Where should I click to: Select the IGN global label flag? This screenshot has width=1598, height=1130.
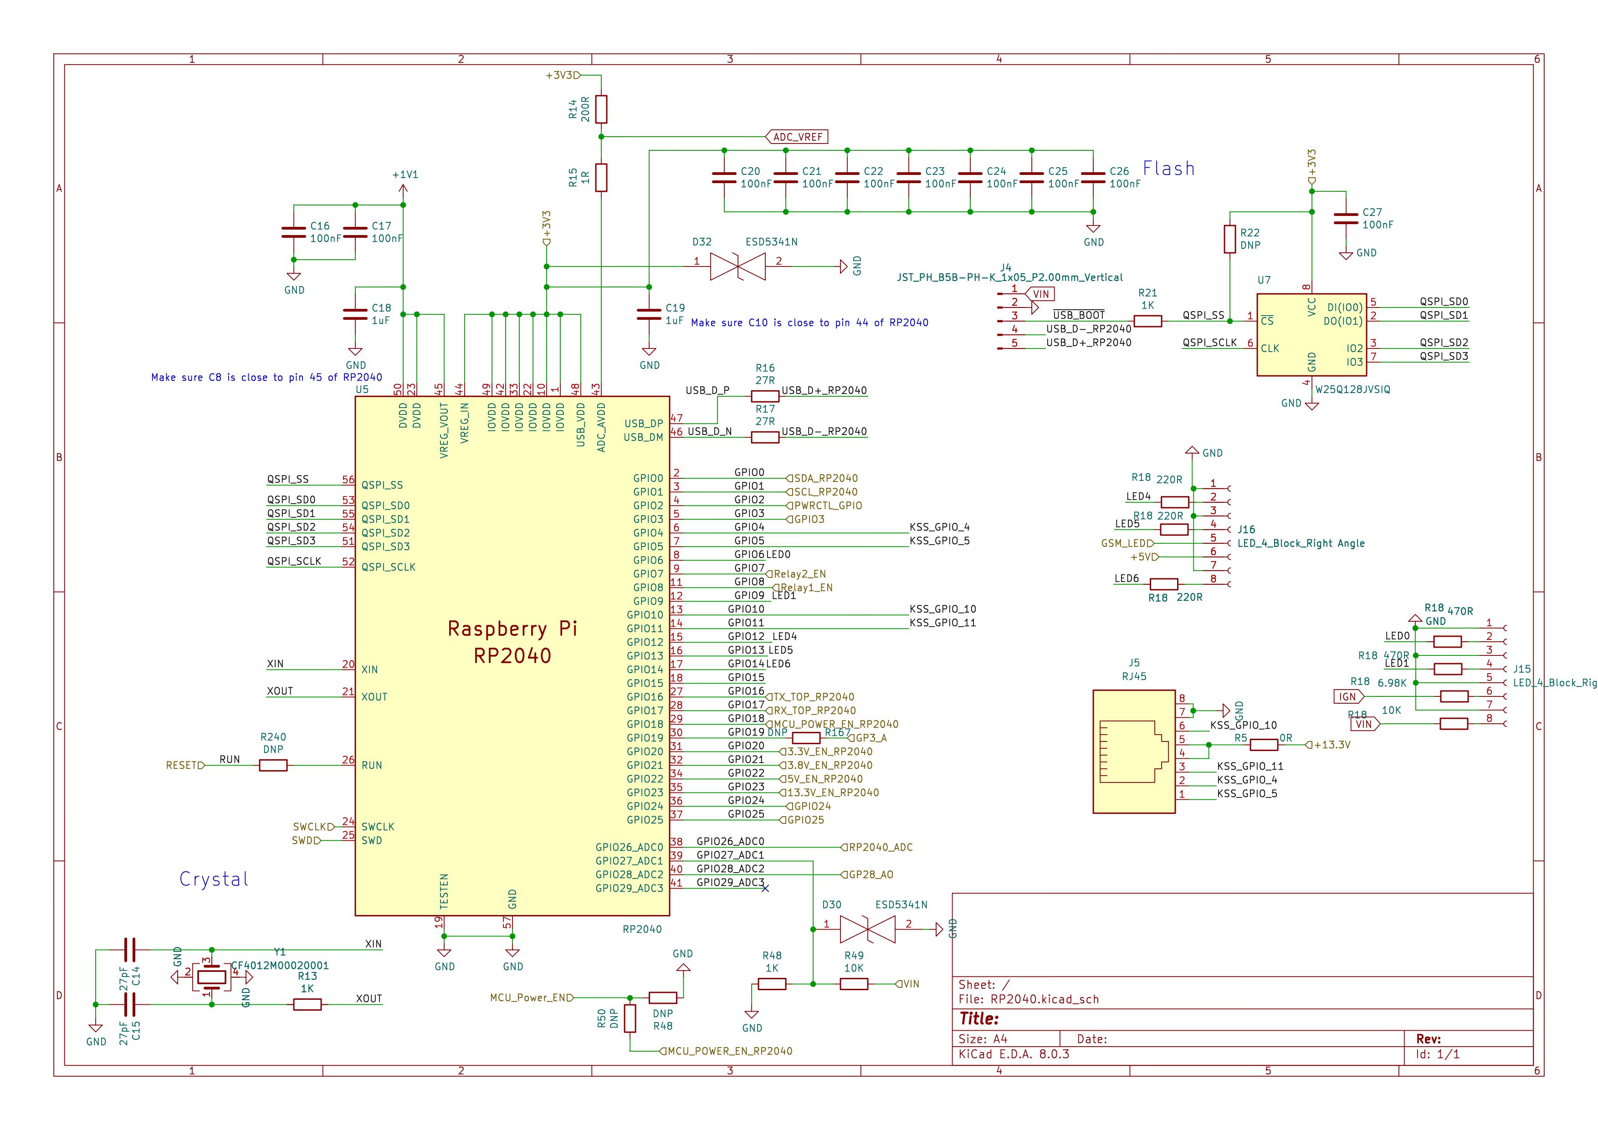[x=1347, y=696]
